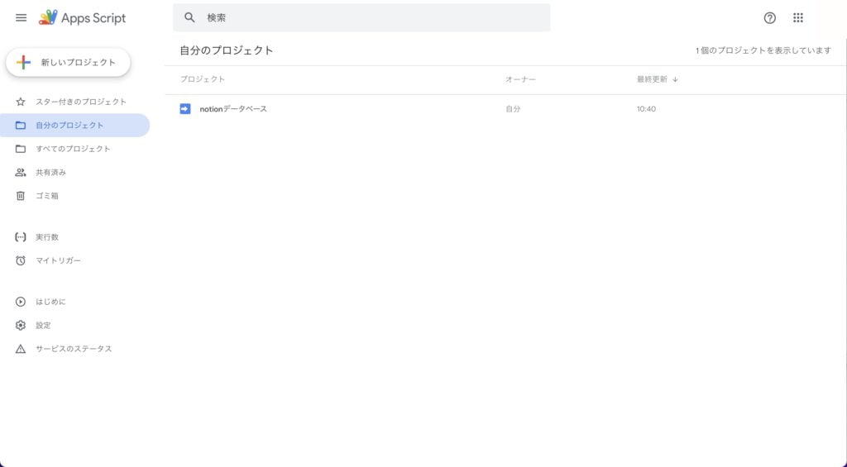The height and width of the screenshot is (467, 847).
Task: Open the Google apps grid launcher
Action: [798, 17]
